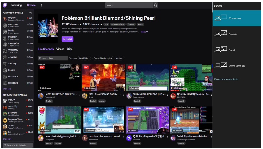
Task: Click LicoriceLoL in followed channels
Action: 18,77
